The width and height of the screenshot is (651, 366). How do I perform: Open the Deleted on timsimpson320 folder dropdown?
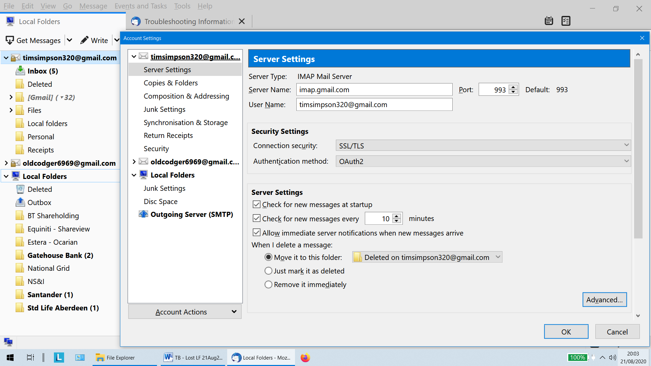point(427,257)
